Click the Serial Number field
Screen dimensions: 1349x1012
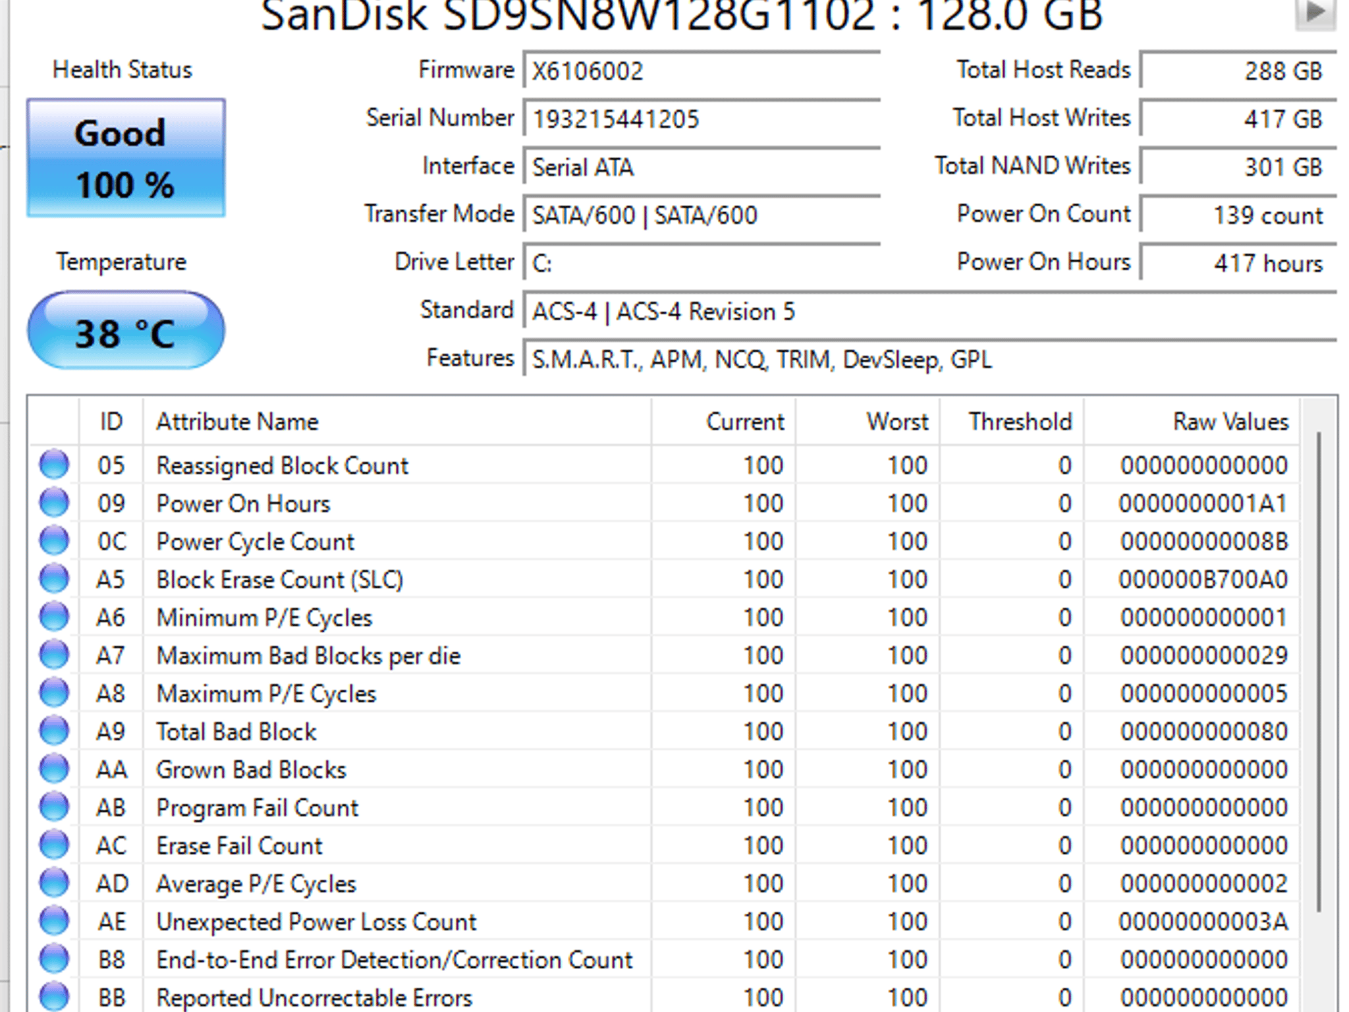pos(702,119)
